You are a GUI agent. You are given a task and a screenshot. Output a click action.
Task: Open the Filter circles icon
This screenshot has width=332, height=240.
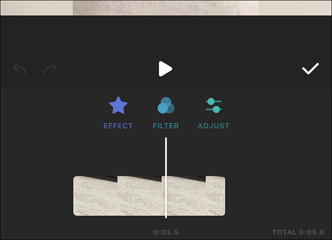click(166, 105)
